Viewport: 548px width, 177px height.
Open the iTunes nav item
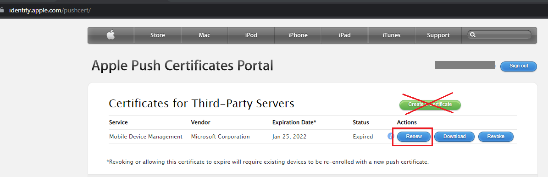tap(392, 35)
